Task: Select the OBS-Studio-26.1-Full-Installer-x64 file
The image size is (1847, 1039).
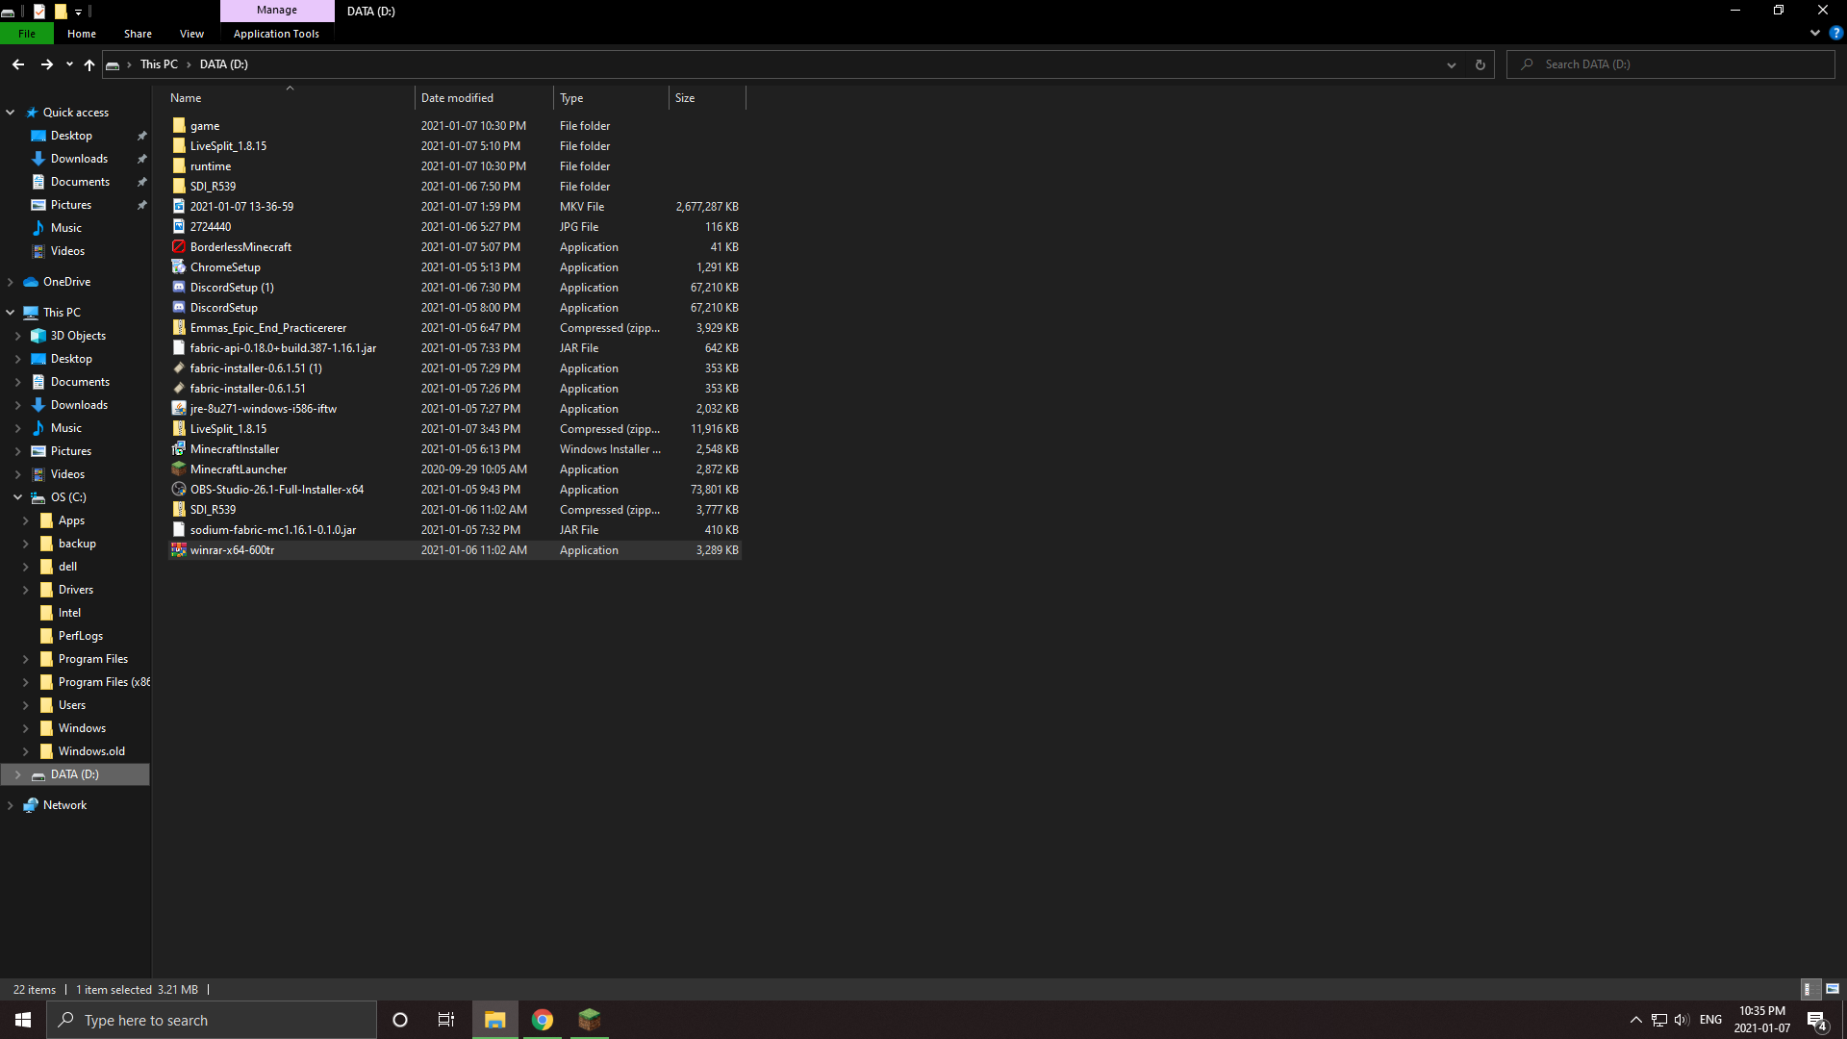Action: point(277,489)
